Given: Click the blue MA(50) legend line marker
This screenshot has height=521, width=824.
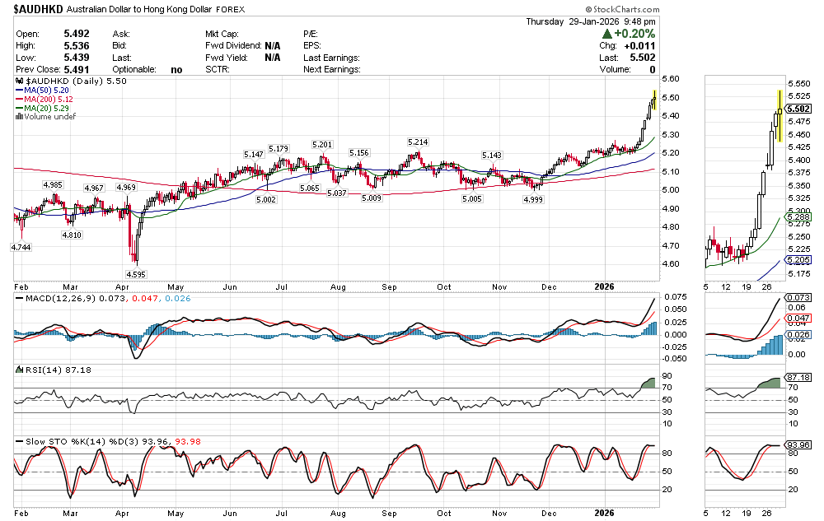Looking at the screenshot, I should (x=19, y=91).
